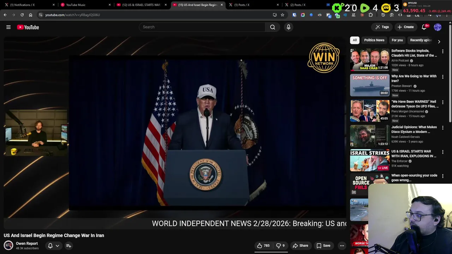Open the Software Stocks Implode video thumbnail
Viewport: 452px width, 254px height.
369,60
